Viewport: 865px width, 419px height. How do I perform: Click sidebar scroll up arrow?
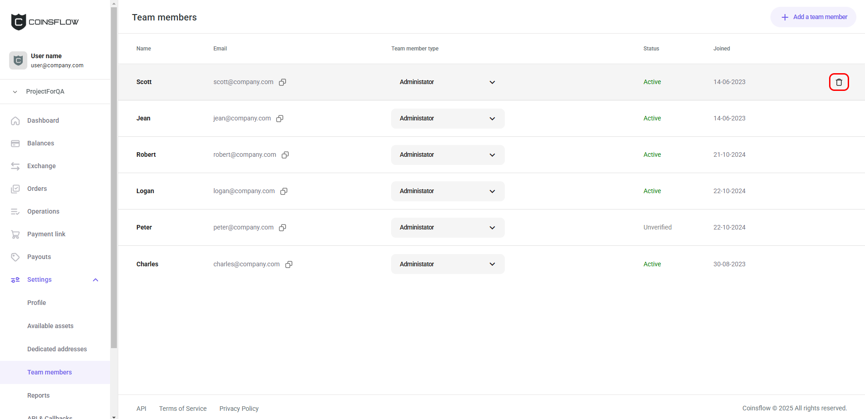click(114, 3)
